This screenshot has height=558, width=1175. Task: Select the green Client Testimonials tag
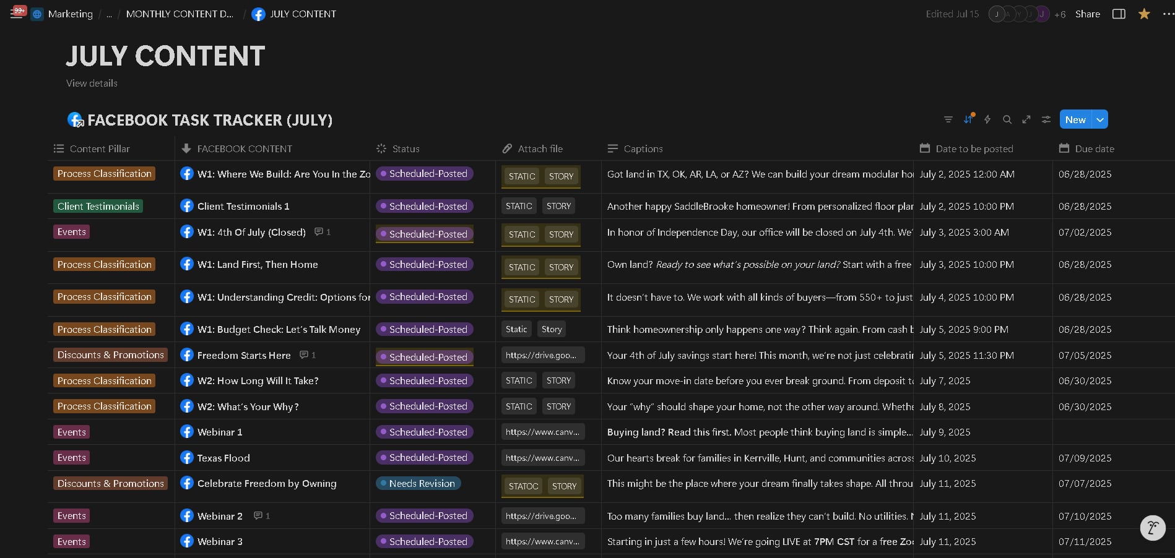pos(98,206)
